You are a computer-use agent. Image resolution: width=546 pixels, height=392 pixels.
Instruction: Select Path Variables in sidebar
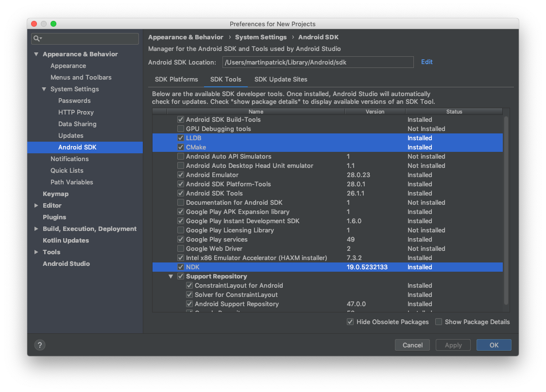[x=72, y=182]
